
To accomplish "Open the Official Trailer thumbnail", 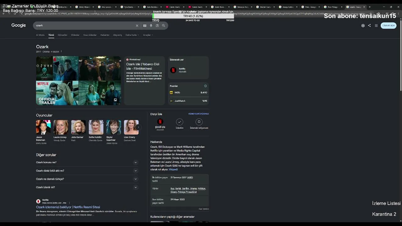I will (57, 93).
